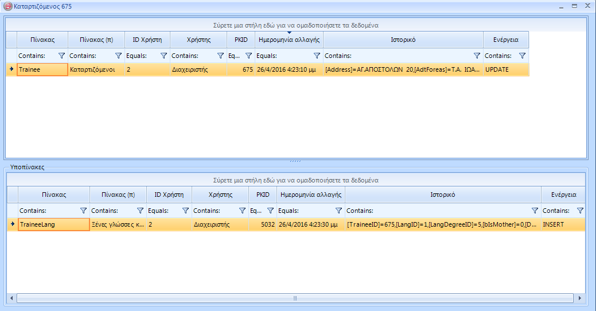Click filter icon in bottom Πίνακας column
This screenshot has width=596, height=311.
(84, 211)
